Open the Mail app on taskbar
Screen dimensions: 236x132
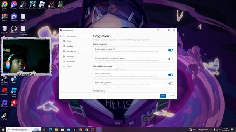69,129
